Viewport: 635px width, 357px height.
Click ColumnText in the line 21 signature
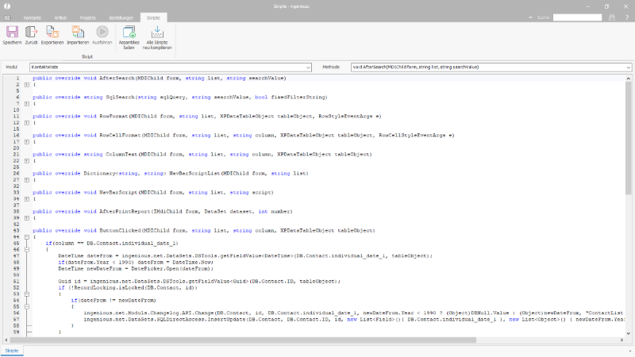tap(121, 154)
